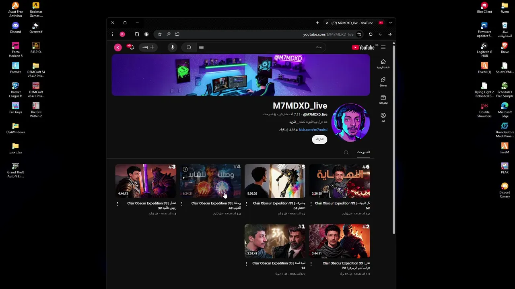Open the browser profile avatar K

(x=122, y=35)
